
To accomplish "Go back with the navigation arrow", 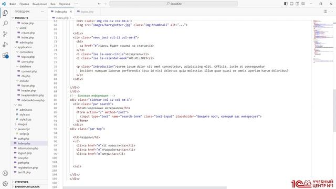I will point(99,4).
